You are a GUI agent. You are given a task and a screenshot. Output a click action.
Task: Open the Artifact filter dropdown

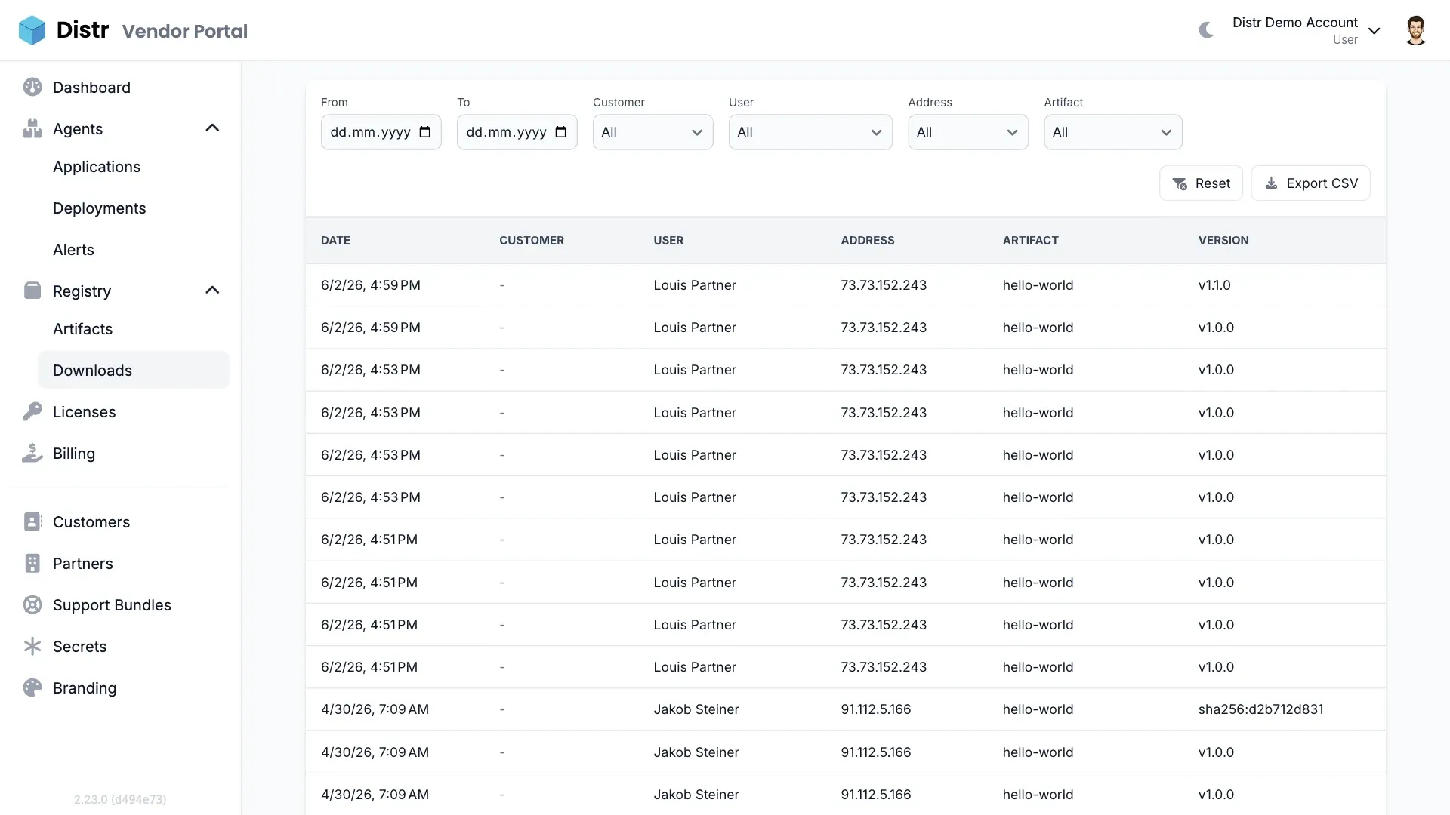(1113, 132)
